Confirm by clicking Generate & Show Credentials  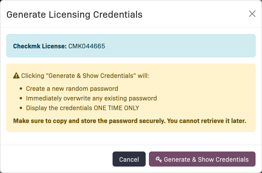[x=202, y=159]
